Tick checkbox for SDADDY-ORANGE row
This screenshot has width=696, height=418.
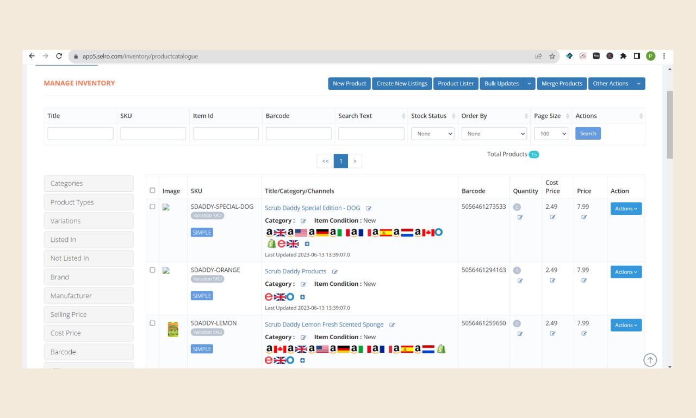pyautogui.click(x=152, y=270)
